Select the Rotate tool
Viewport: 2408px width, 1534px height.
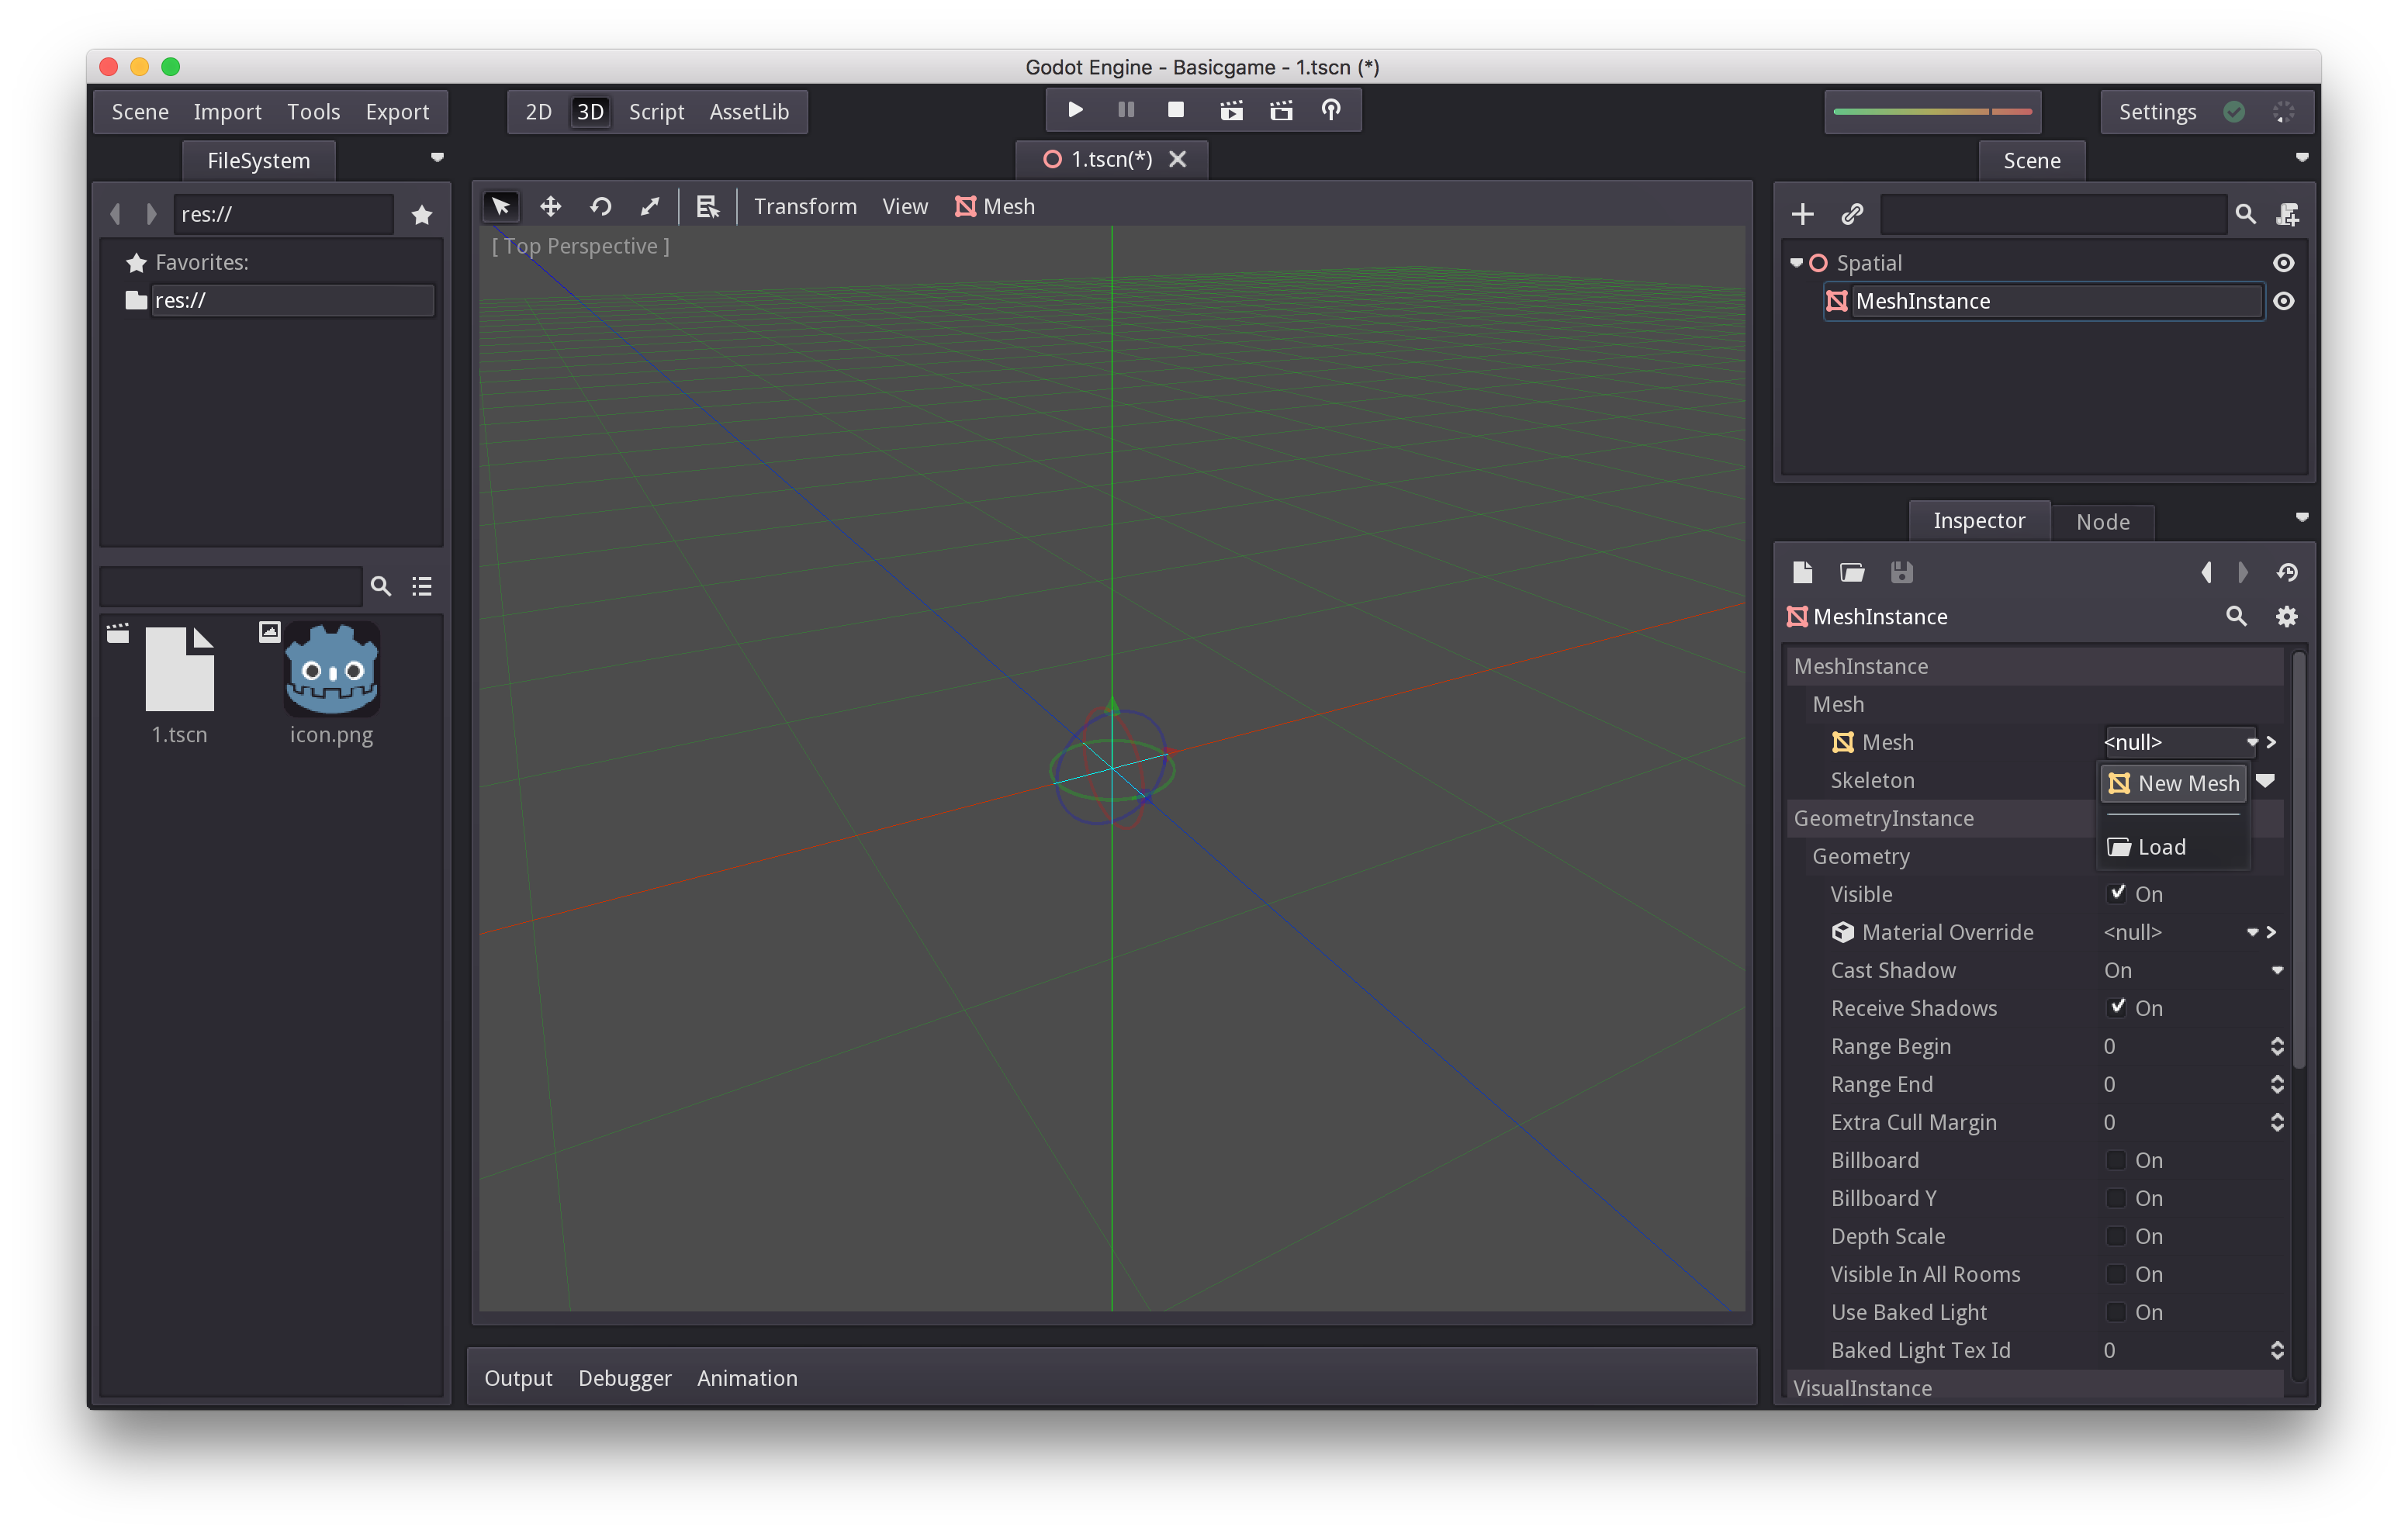600,206
